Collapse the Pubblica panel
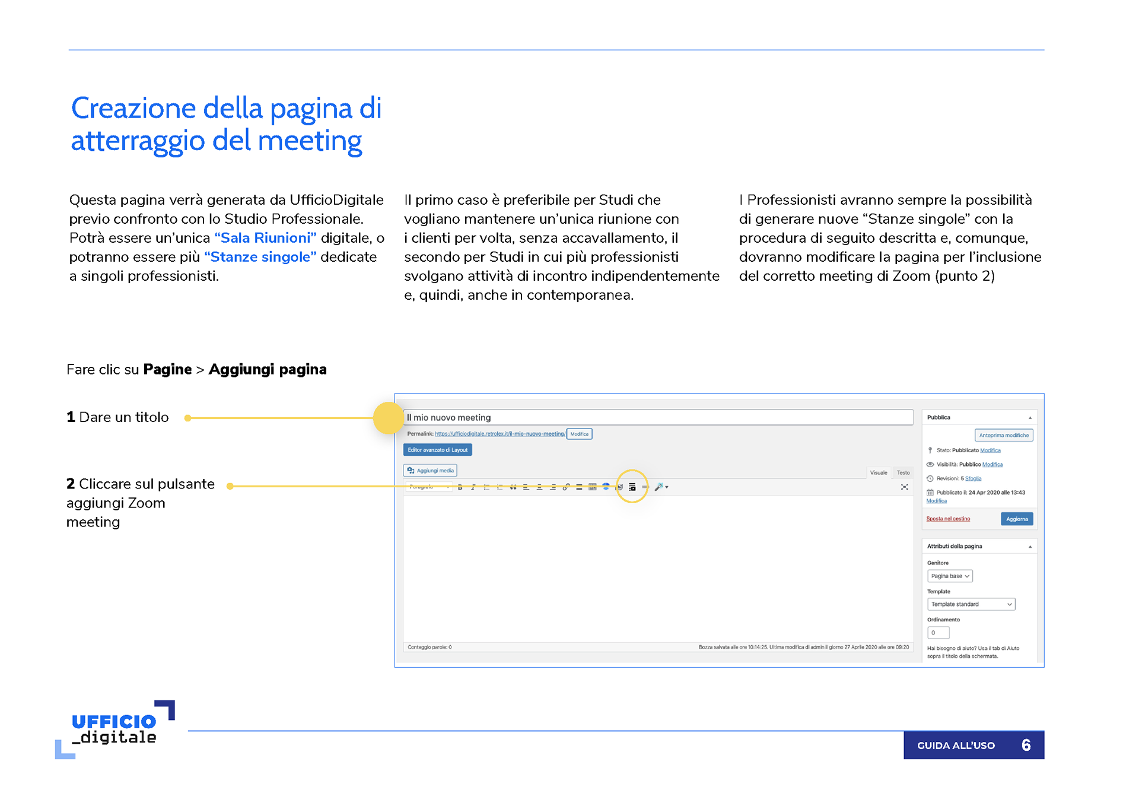This screenshot has width=1139, height=806. click(x=1030, y=418)
